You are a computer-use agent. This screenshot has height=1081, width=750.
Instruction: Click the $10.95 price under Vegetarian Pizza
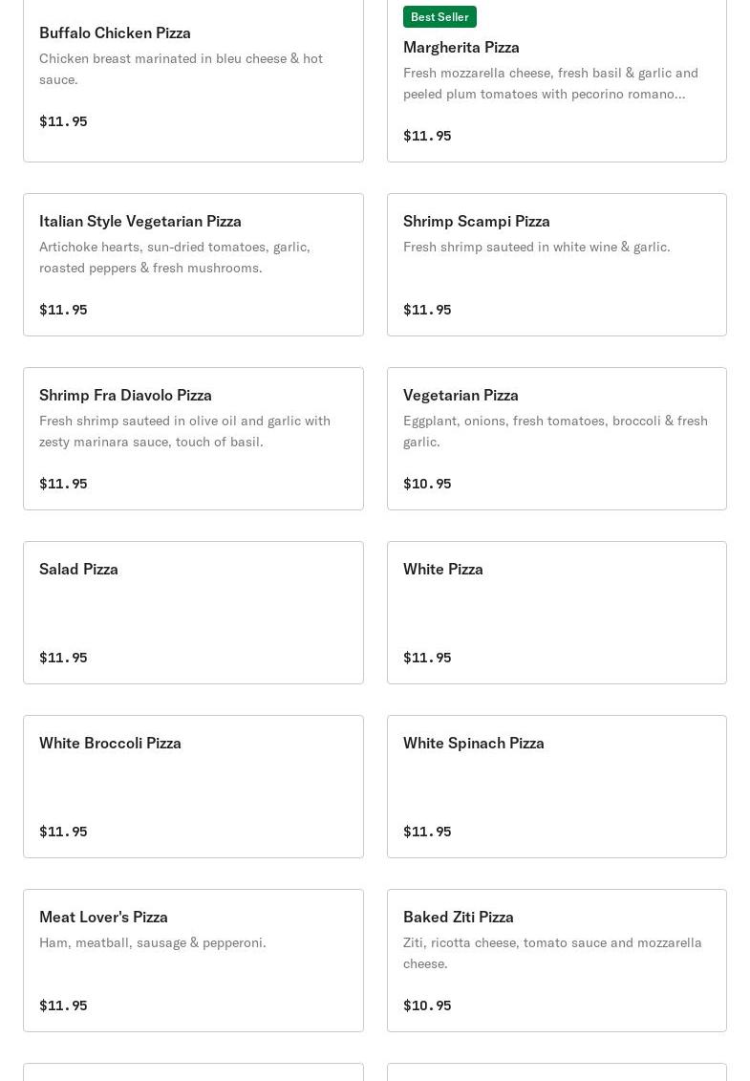point(427,484)
